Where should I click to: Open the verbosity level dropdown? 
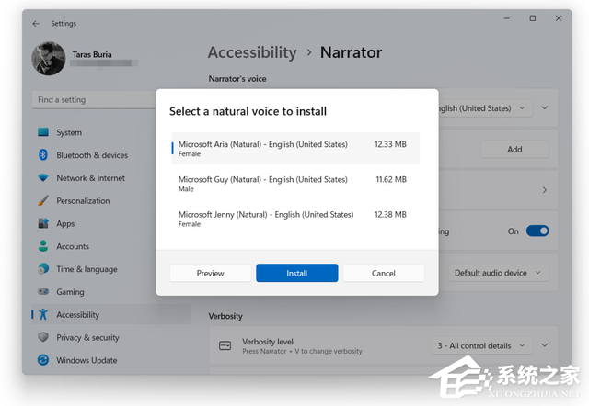point(479,345)
